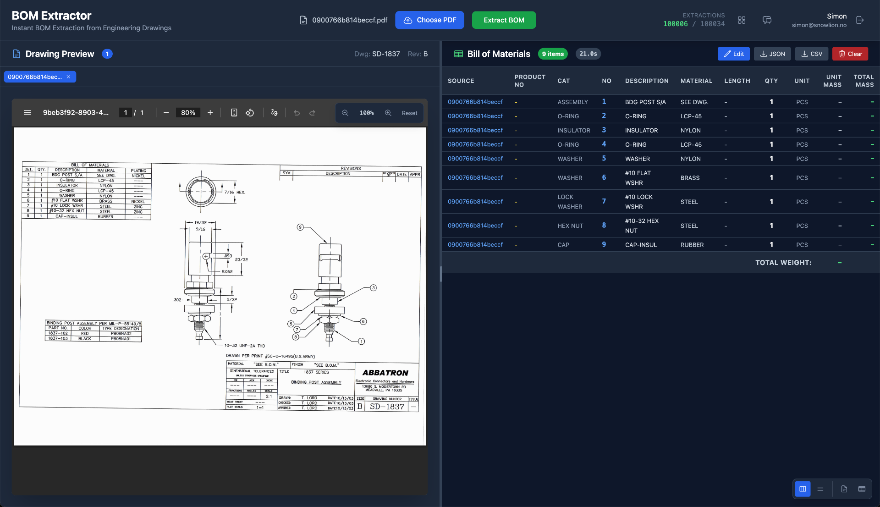Screen dimensions: 880x507
Task: Click the MATERIAL column header
Action: point(696,81)
